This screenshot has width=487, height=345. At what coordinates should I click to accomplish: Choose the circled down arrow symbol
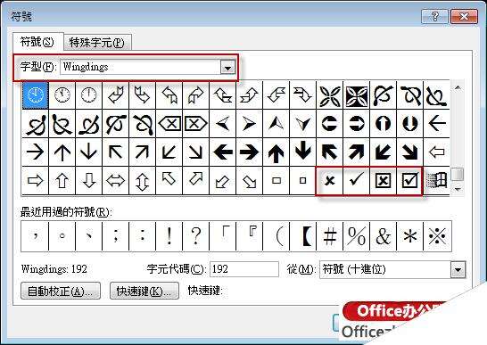[409, 124]
